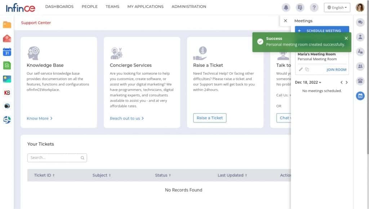Close the Meetings side panel
Image resolution: width=369 pixels, height=209 pixels.
click(285, 21)
